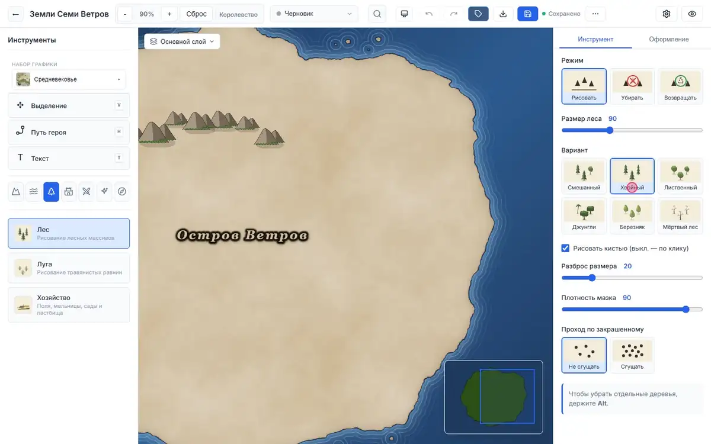Image resolution: width=711 pixels, height=444 pixels.
Task: Toggle 'Рисовать кистью' checkbox
Action: (565, 248)
